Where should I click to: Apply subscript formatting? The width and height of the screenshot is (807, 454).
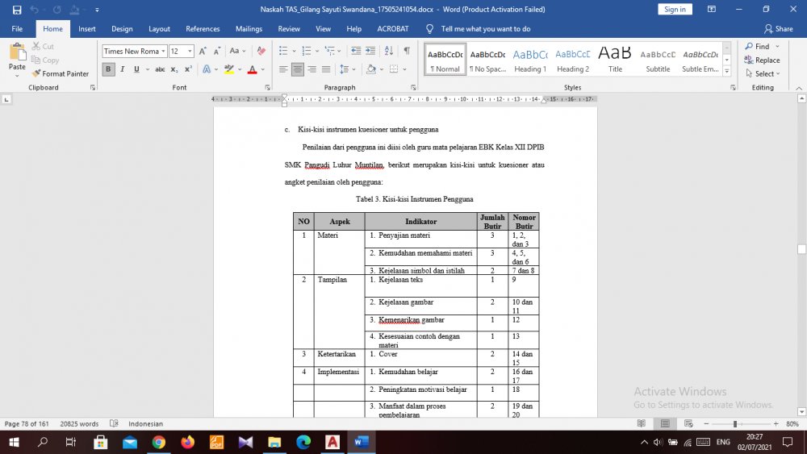[x=174, y=69]
